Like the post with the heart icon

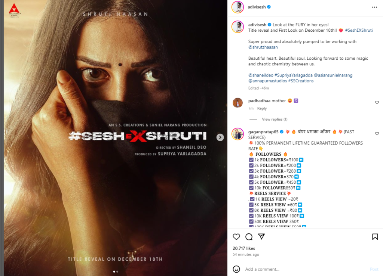[x=236, y=236]
